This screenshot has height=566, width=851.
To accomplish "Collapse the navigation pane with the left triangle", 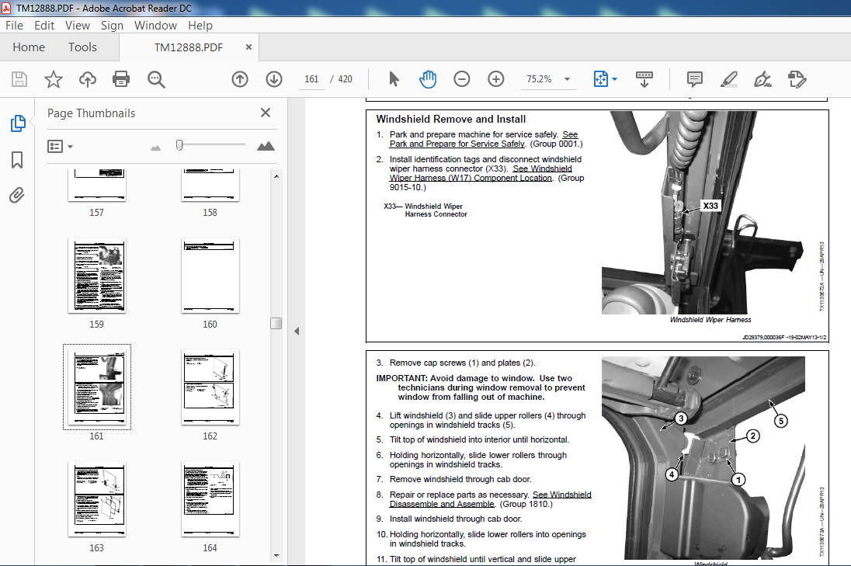I will pos(297,331).
